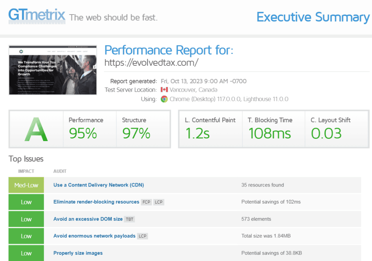Open the evolvedtax.com site thumbnail
This screenshot has width=372, height=261.
(53, 70)
